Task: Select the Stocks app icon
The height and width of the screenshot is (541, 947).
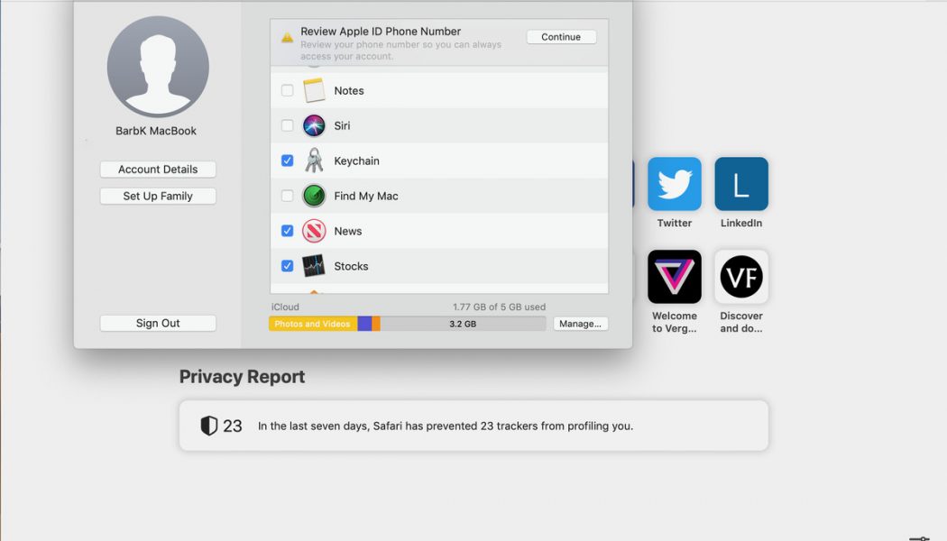Action: coord(312,266)
